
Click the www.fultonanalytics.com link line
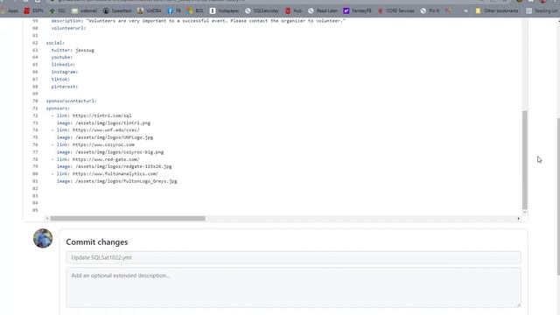(105, 173)
